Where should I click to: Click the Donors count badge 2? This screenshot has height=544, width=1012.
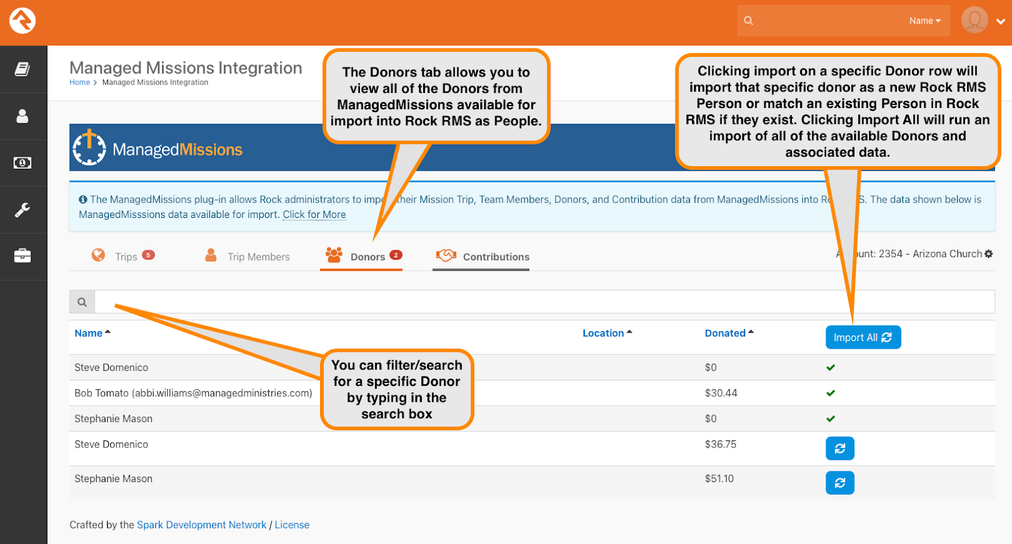click(x=395, y=255)
